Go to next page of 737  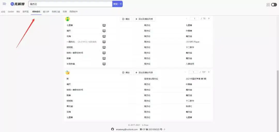(209, 72)
